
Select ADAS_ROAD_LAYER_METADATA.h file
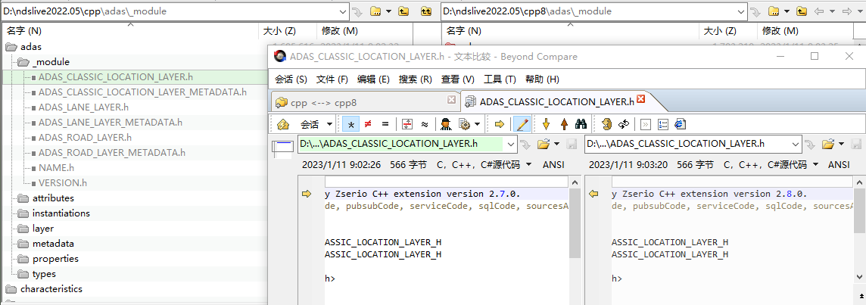112,153
